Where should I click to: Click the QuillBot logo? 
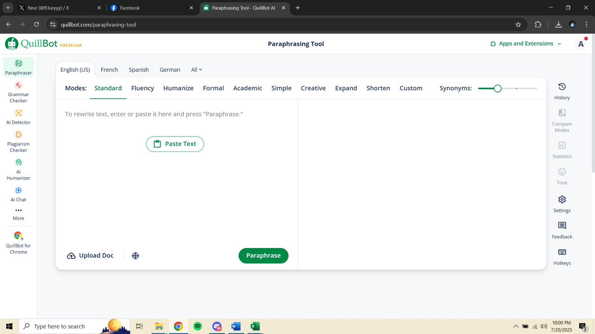[43, 44]
